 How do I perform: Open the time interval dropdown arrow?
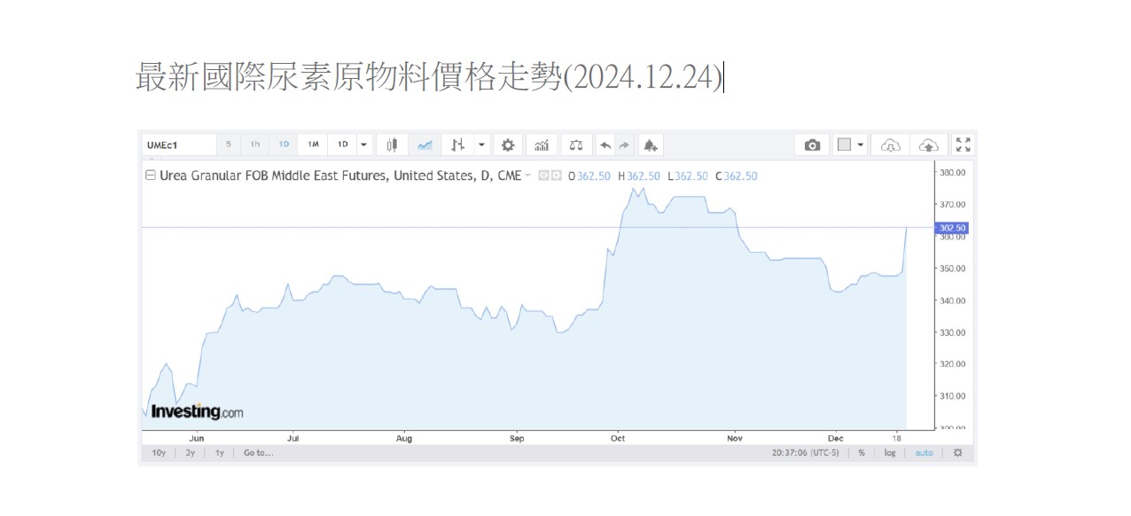[x=363, y=145]
